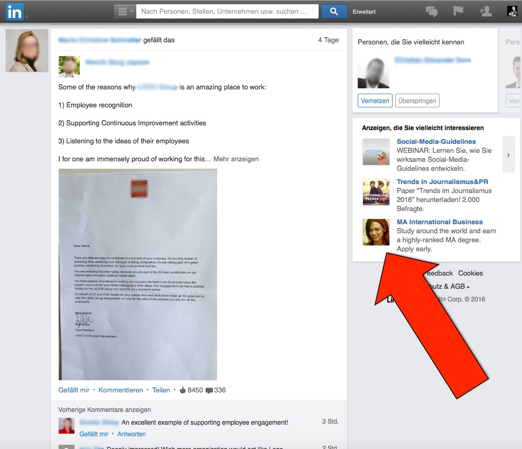Reply to comment via Antworten
This screenshot has height=449, width=522.
click(x=132, y=434)
